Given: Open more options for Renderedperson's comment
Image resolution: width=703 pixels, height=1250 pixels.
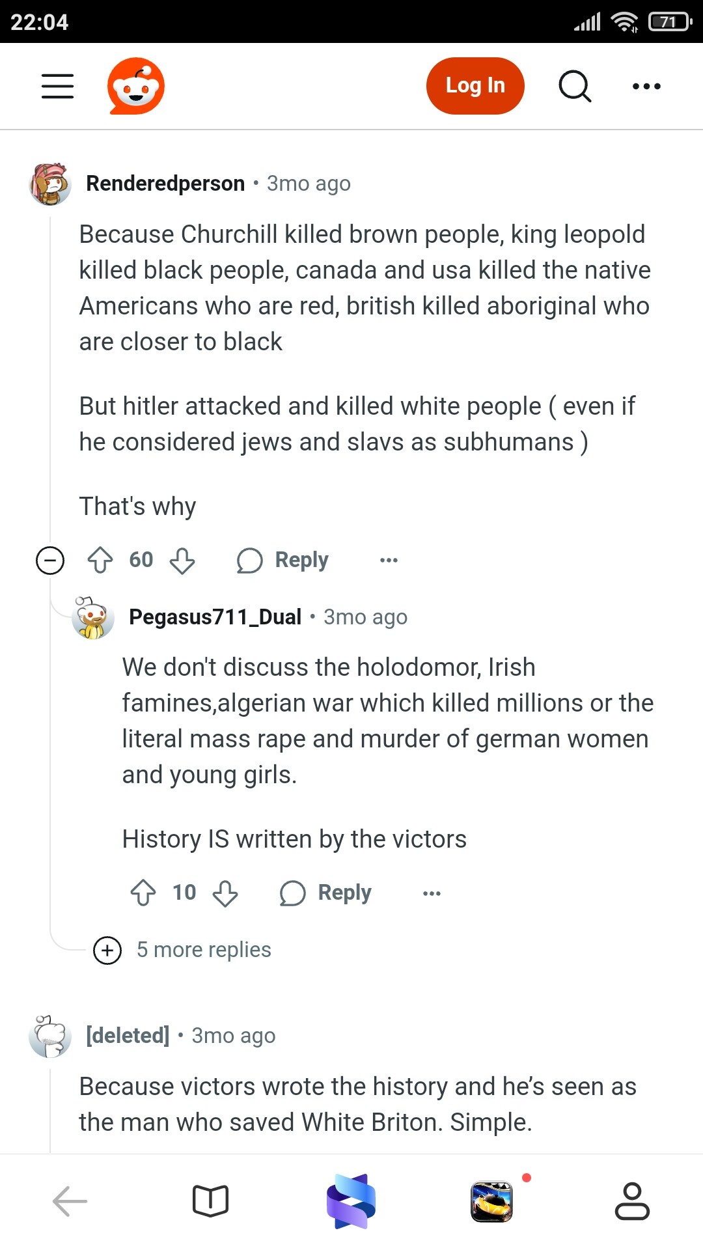Looking at the screenshot, I should click(x=389, y=560).
